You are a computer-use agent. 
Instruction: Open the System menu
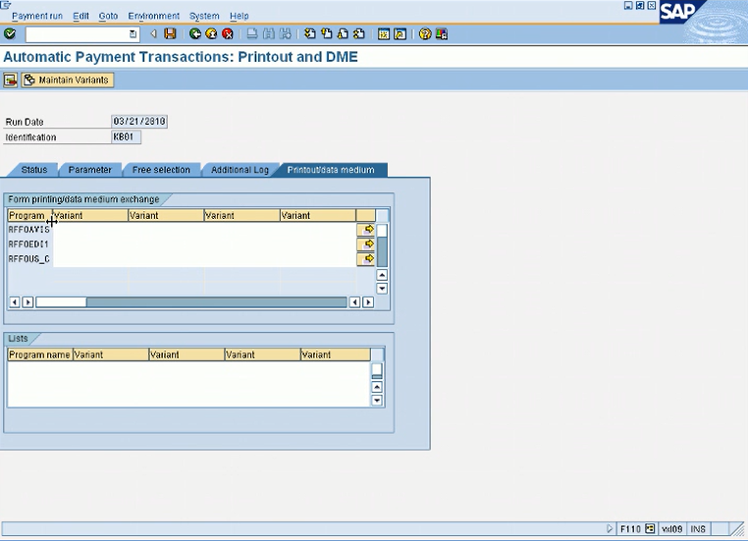click(x=204, y=16)
